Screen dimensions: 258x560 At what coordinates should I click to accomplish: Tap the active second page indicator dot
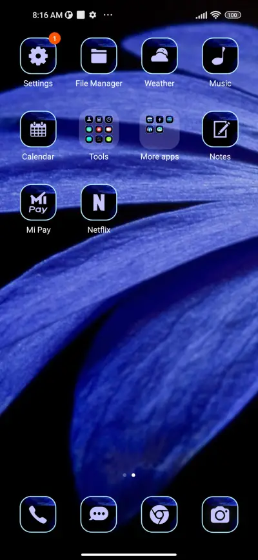click(134, 475)
